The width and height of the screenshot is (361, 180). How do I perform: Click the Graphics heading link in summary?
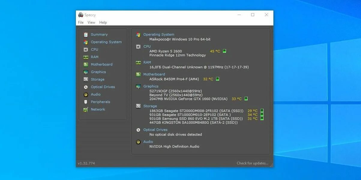coord(151,86)
